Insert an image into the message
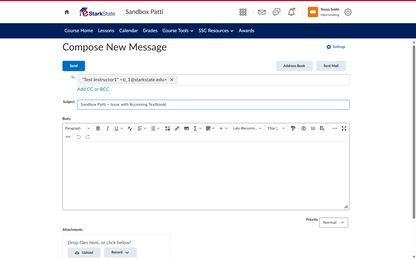 [x=186, y=128]
